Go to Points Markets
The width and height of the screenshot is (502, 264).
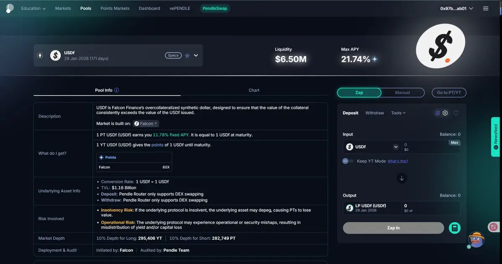[115, 8]
